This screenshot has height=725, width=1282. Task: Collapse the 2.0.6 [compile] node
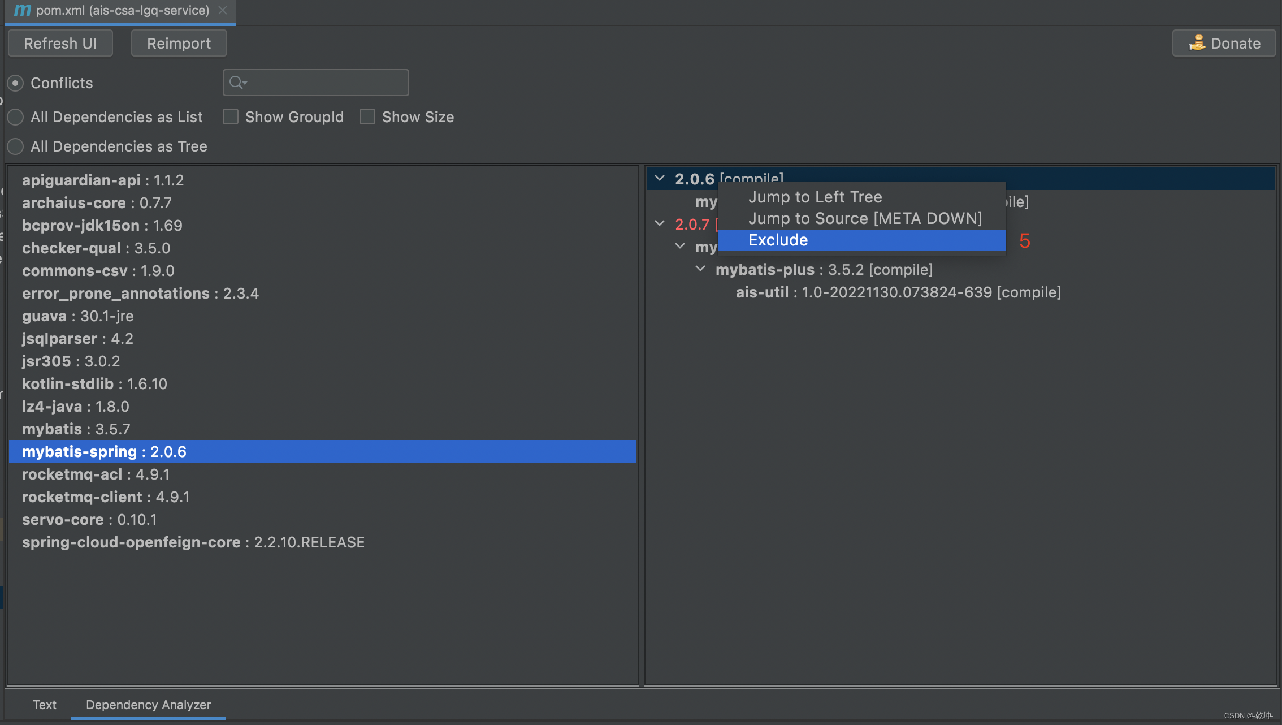coord(660,178)
